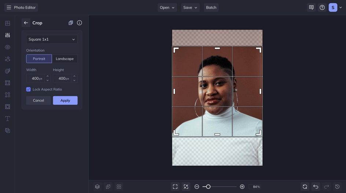Click the top-left crop corner handle
Screen dimensions: 346x193
tap(176, 50)
